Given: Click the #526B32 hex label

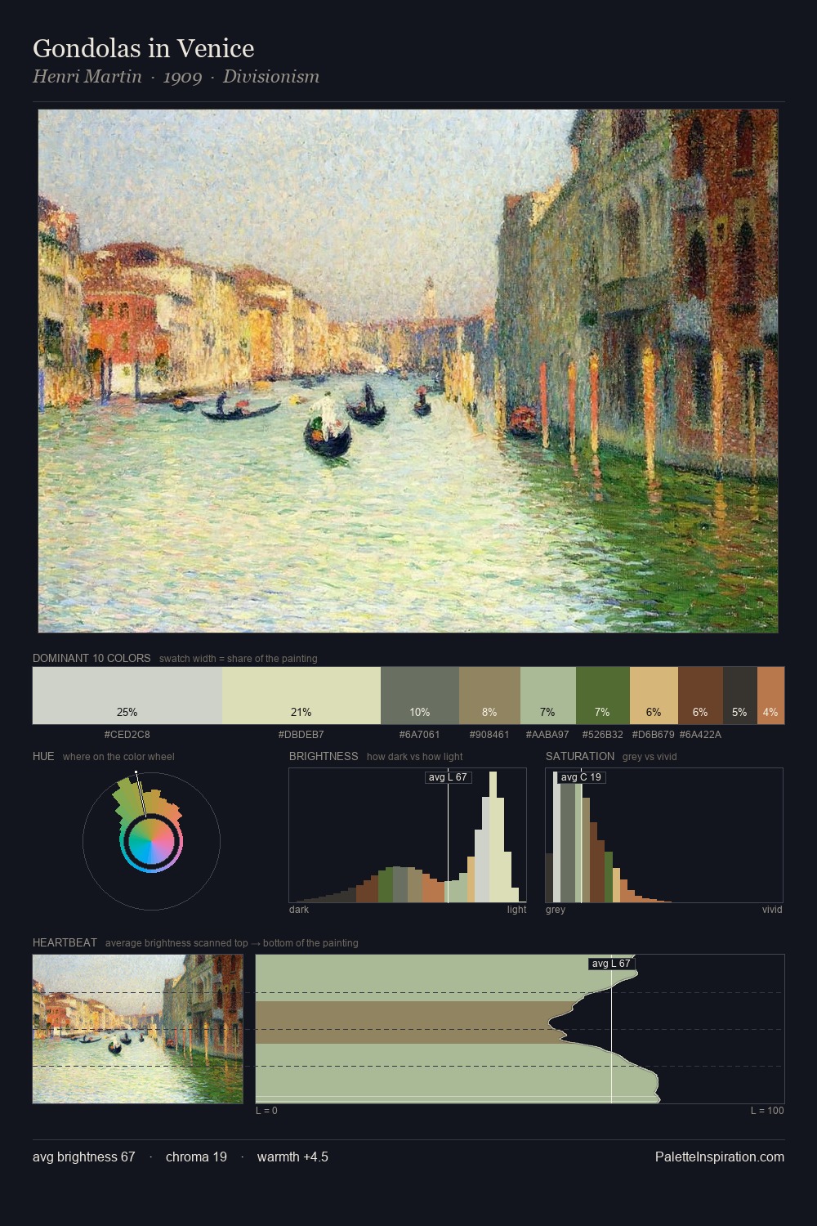Looking at the screenshot, I should tap(603, 735).
